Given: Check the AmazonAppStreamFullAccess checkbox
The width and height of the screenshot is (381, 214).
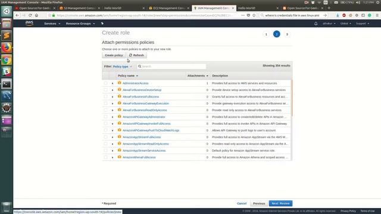Looking at the screenshot, I should (x=106, y=137).
